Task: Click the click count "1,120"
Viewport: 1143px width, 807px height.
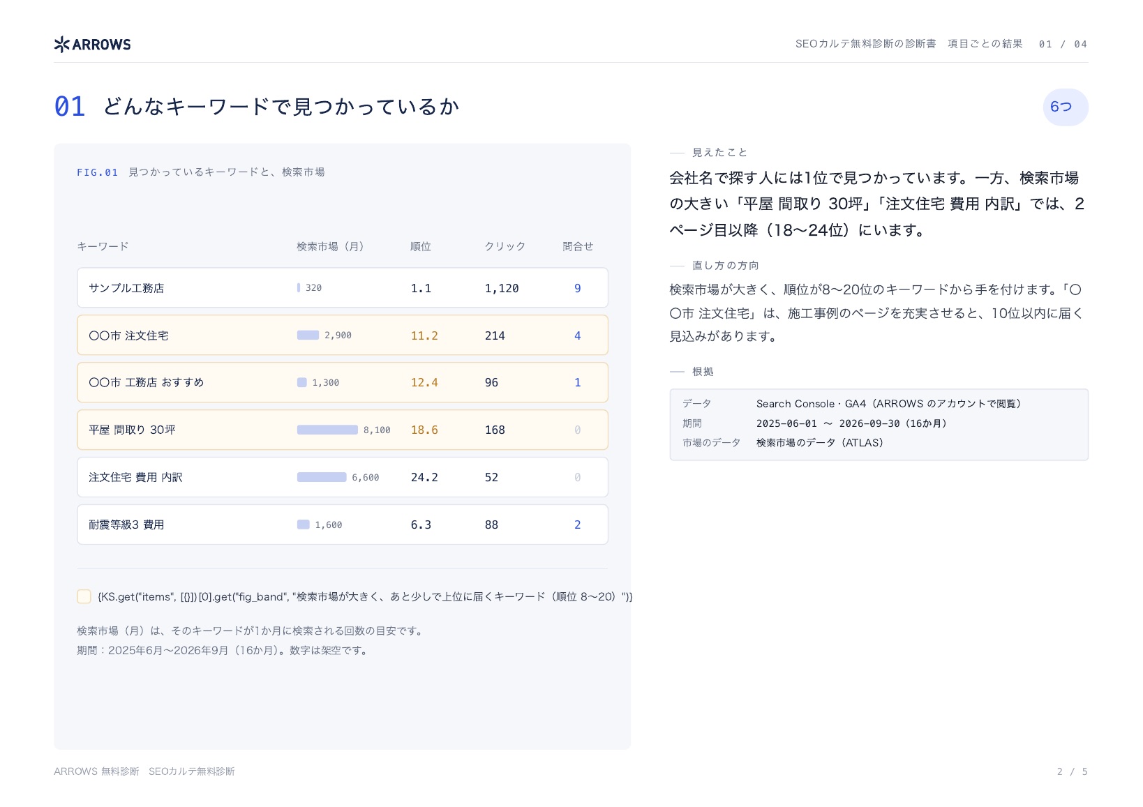Action: click(502, 288)
